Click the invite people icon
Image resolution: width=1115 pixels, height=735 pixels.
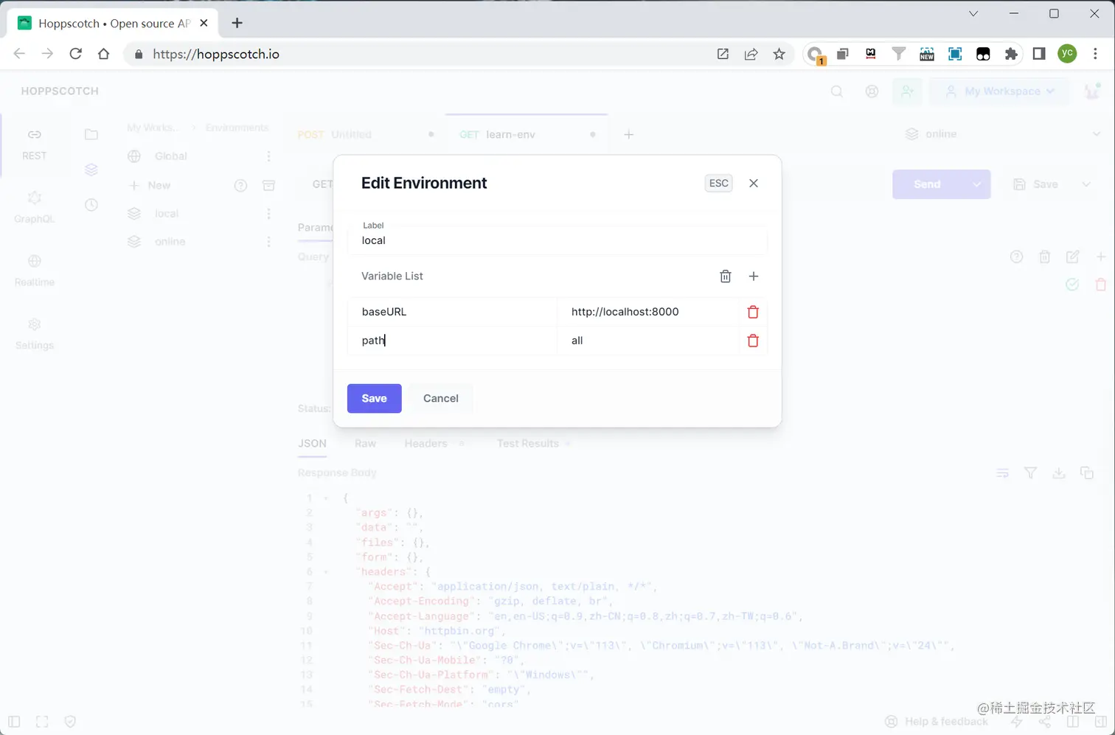click(x=907, y=91)
